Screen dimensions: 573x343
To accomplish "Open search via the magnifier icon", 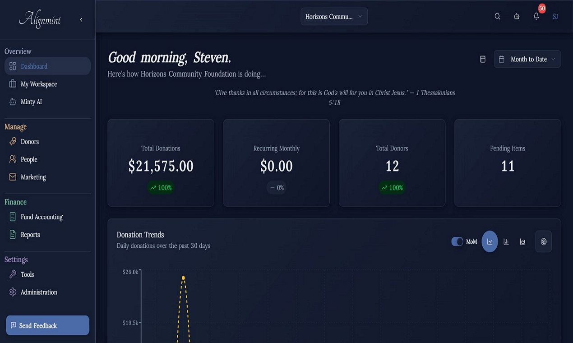I will (497, 16).
